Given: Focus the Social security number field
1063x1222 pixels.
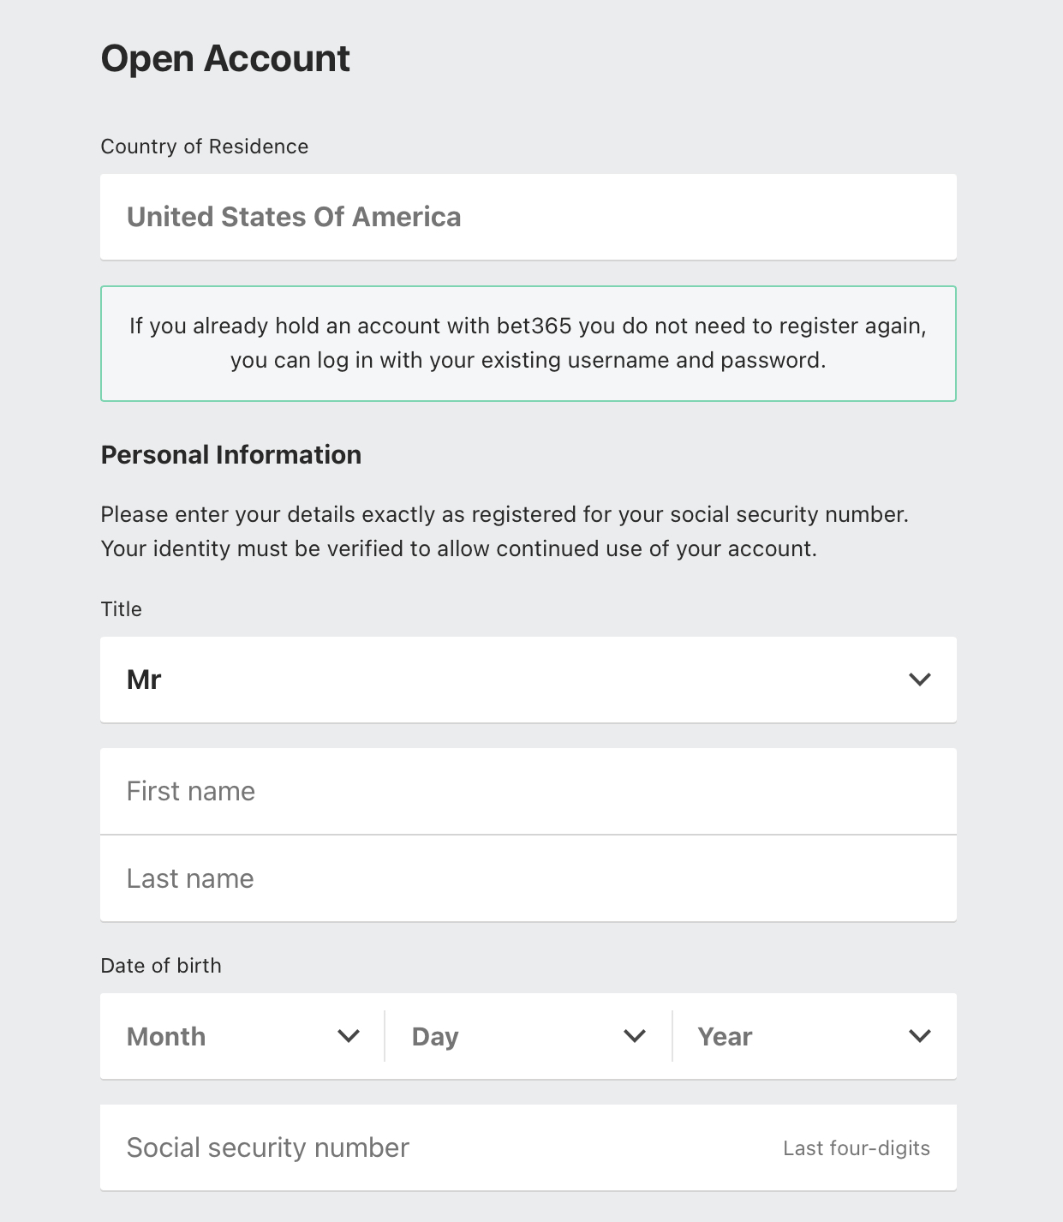Looking at the screenshot, I should tap(528, 1147).
